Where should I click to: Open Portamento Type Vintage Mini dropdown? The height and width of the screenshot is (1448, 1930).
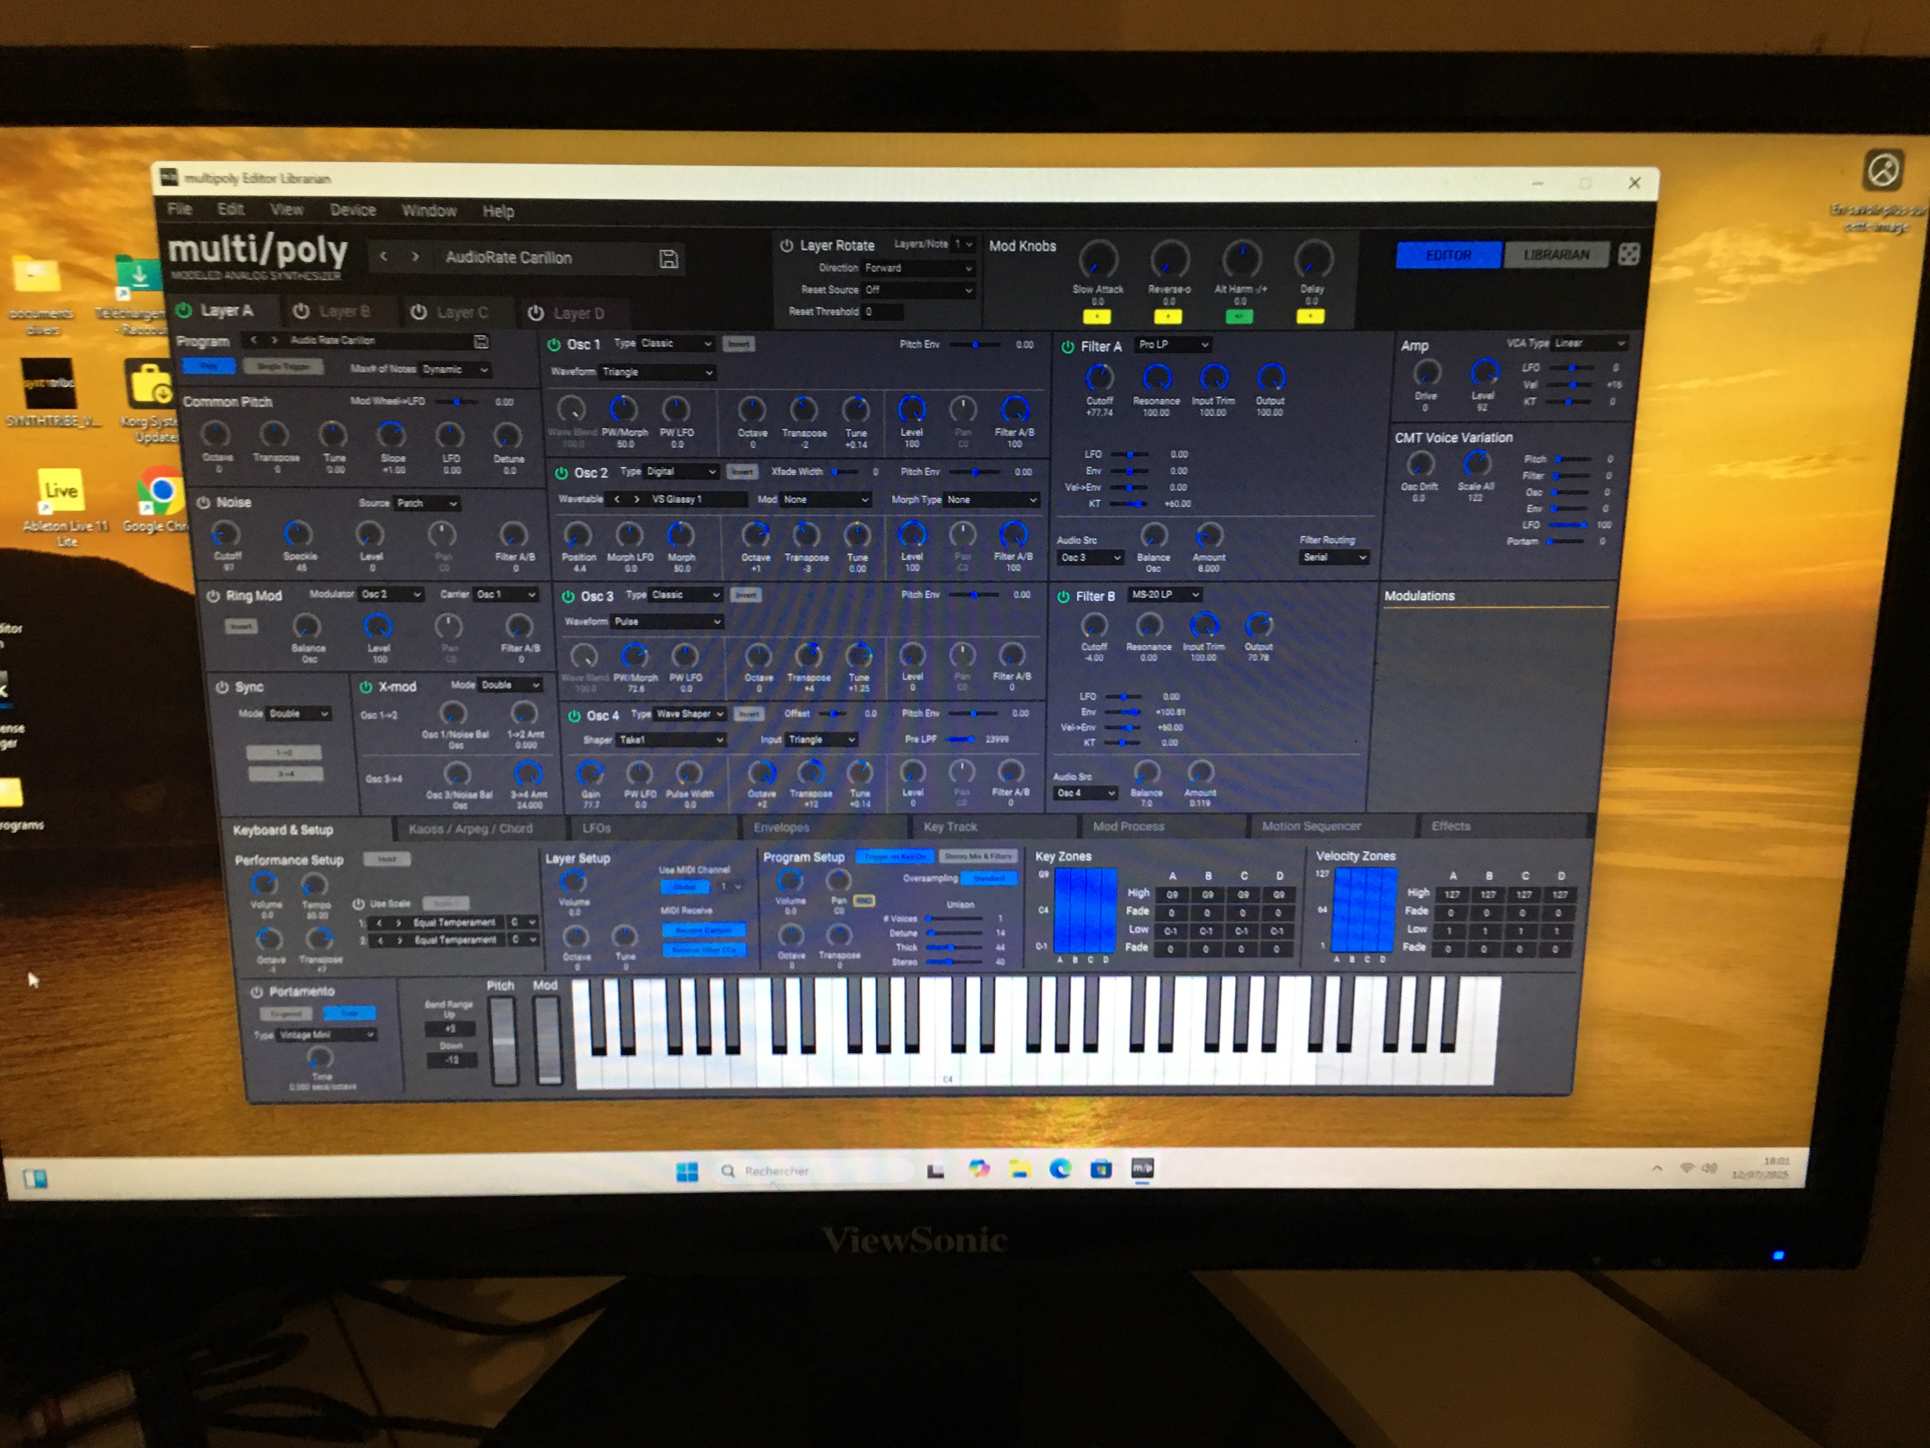tap(326, 1034)
